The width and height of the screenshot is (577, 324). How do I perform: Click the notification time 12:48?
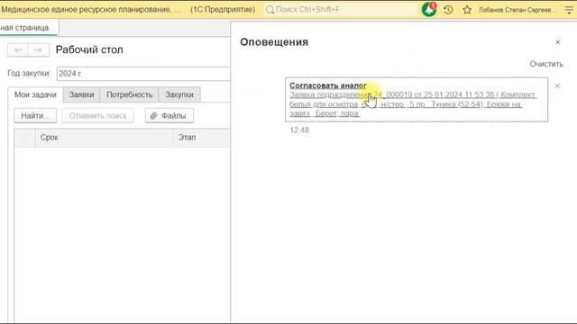point(299,130)
